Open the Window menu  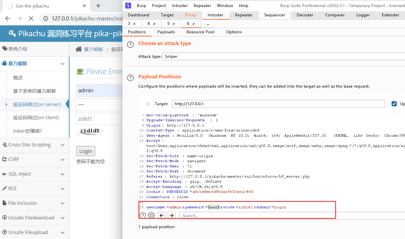pyautogui.click(x=225, y=6)
